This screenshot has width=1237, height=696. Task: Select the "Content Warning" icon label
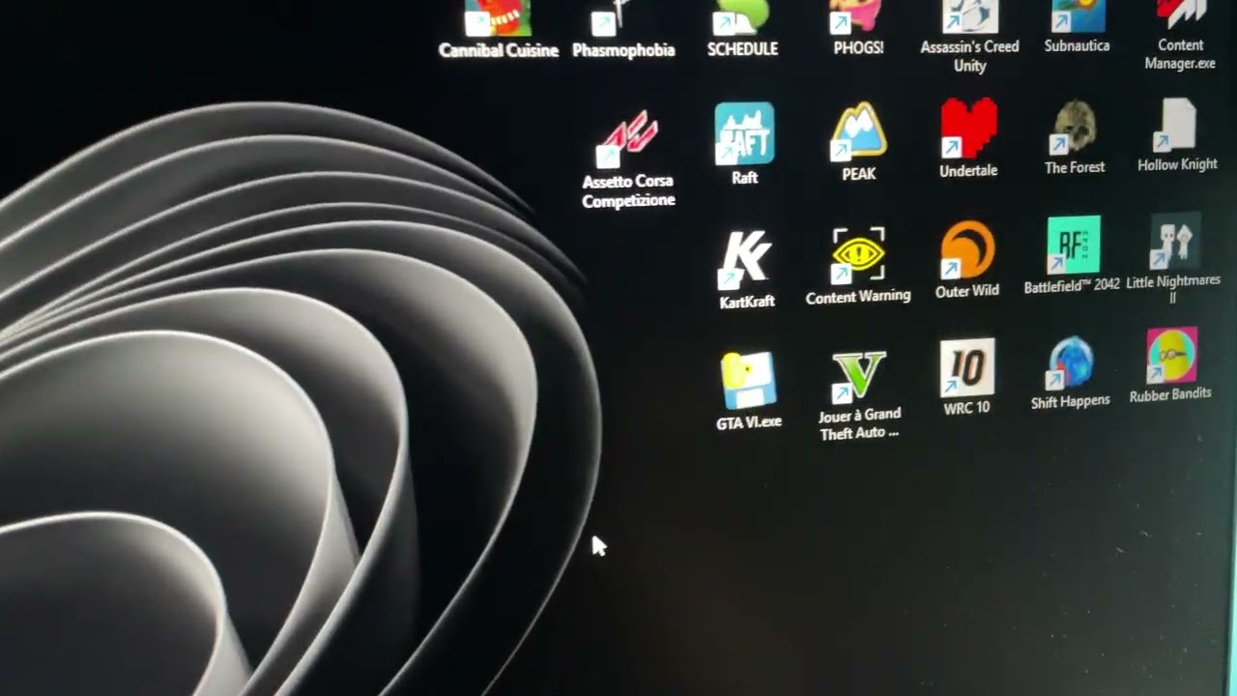[x=858, y=297]
